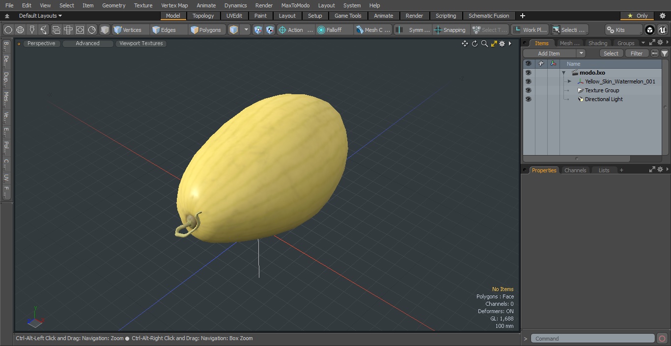Click the eye column header in Items list
The height and width of the screenshot is (346, 671).
tap(528, 64)
